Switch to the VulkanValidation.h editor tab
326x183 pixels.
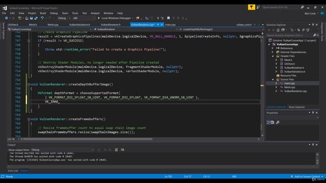coord(79,25)
